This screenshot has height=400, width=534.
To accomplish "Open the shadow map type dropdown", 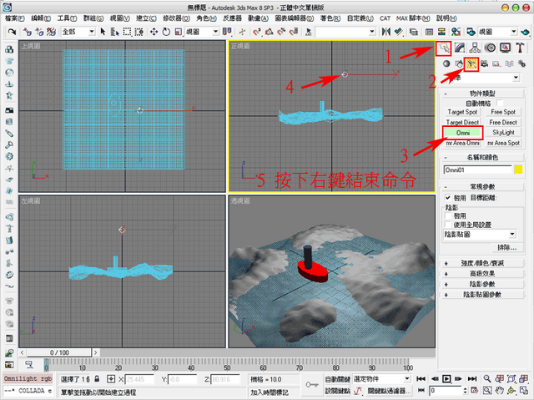I will click(x=480, y=235).
